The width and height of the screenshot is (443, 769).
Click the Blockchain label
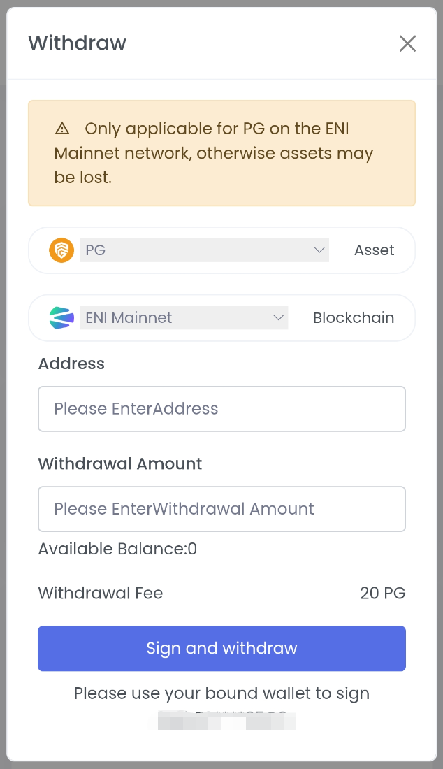pyautogui.click(x=353, y=318)
